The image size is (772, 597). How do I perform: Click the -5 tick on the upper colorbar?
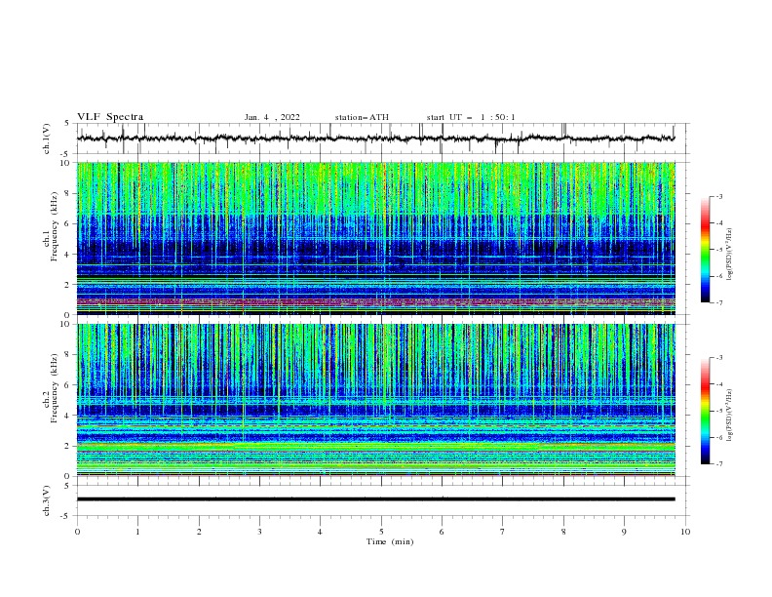(719, 250)
